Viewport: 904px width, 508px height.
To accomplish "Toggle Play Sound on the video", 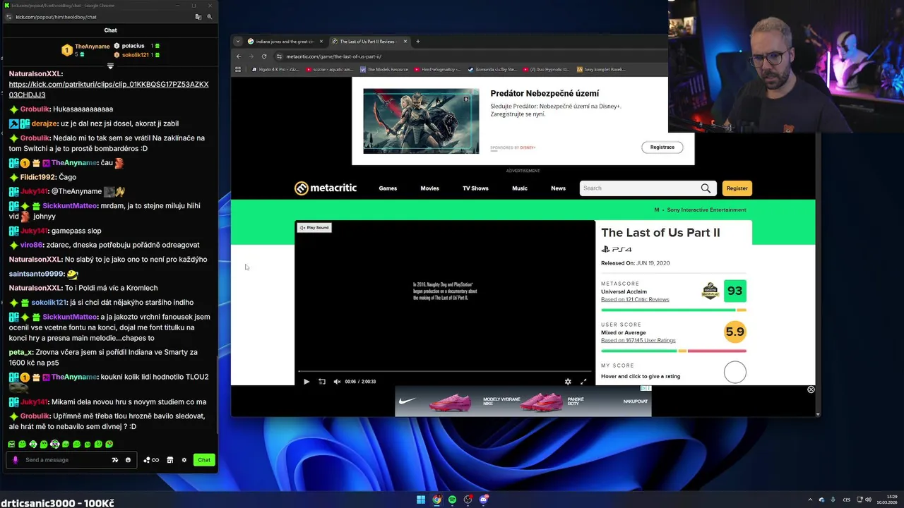I will [x=314, y=228].
